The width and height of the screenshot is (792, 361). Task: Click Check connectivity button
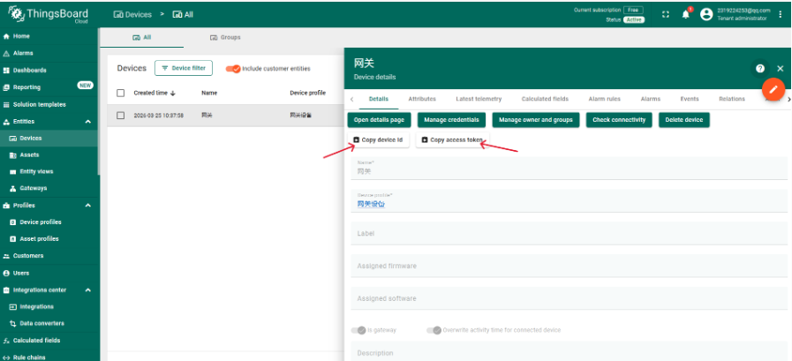pyautogui.click(x=618, y=119)
